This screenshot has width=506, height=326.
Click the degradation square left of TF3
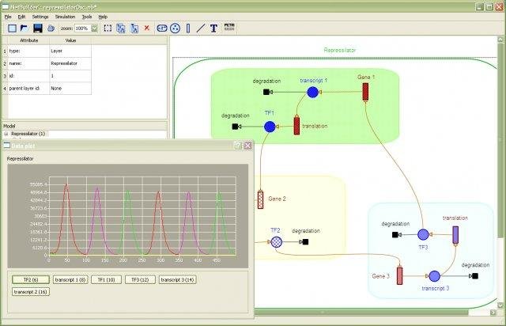point(395,235)
